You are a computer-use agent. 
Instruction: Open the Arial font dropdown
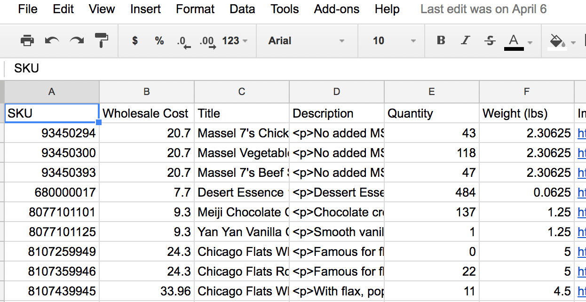coord(306,41)
